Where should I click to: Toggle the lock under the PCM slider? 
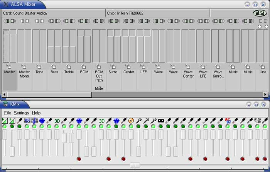pos(83,66)
